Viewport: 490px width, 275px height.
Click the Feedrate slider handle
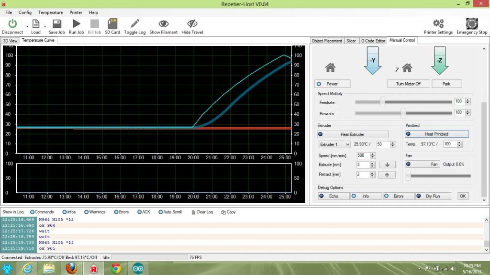point(382,102)
